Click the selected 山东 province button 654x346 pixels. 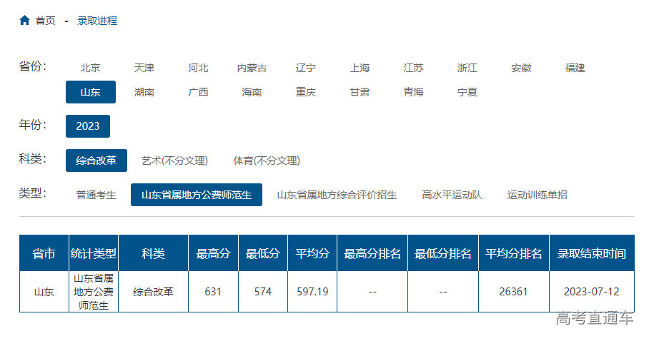coord(90,92)
